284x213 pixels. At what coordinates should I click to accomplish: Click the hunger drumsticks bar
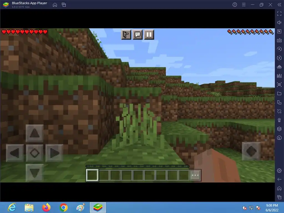(x=250, y=32)
